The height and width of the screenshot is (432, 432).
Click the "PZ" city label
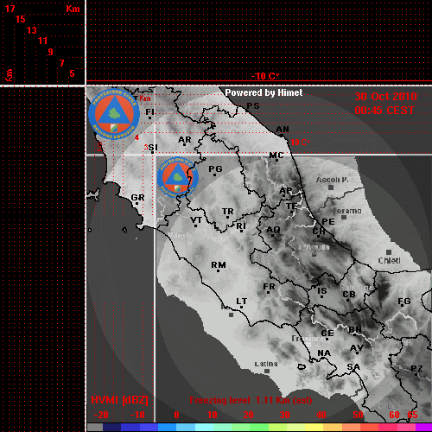(x=416, y=369)
